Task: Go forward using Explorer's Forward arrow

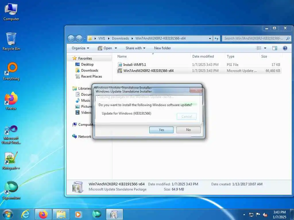Action: point(79,38)
